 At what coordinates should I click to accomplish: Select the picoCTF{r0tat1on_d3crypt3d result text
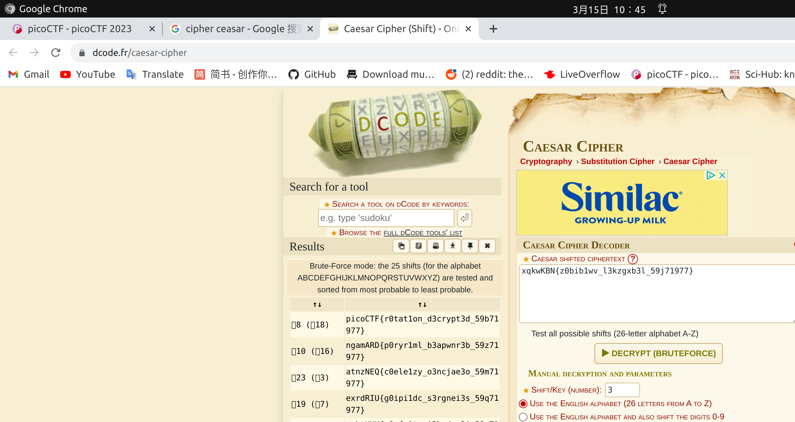tap(422, 324)
